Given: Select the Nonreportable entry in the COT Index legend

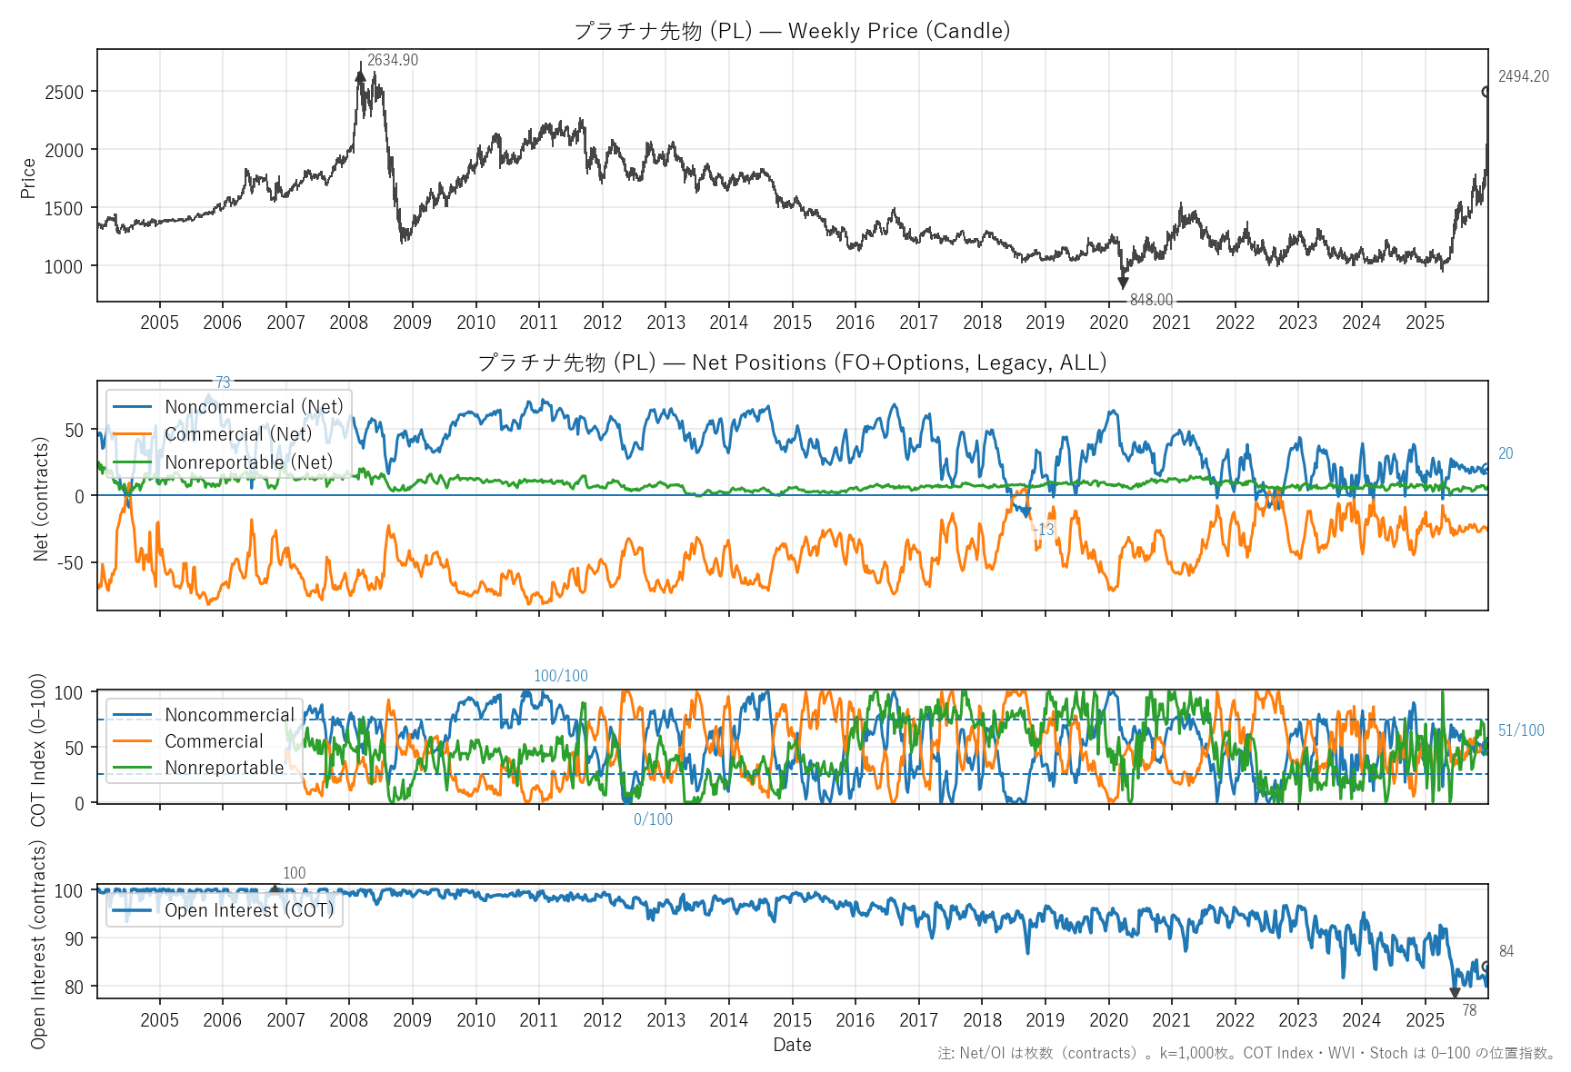Looking at the screenshot, I should pos(225,768).
